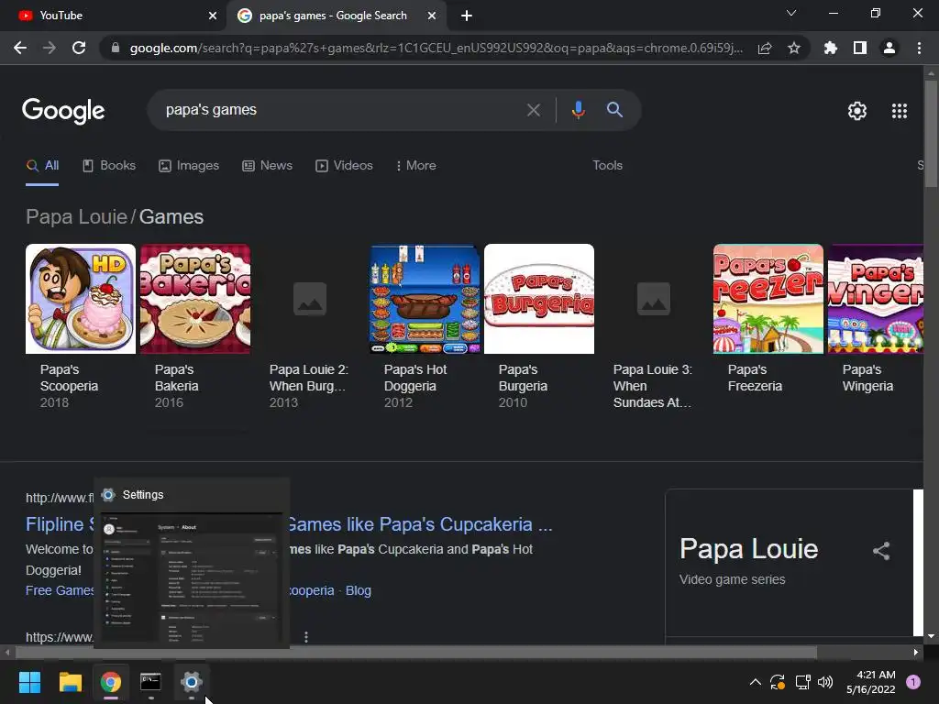Switch to Books results
The image size is (939, 704).
tap(108, 165)
